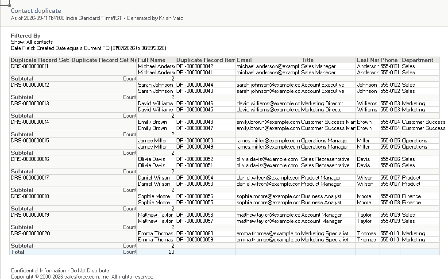Click the 'Duplicate Record Set' column header
The height and width of the screenshot is (279, 448).
(73, 60)
